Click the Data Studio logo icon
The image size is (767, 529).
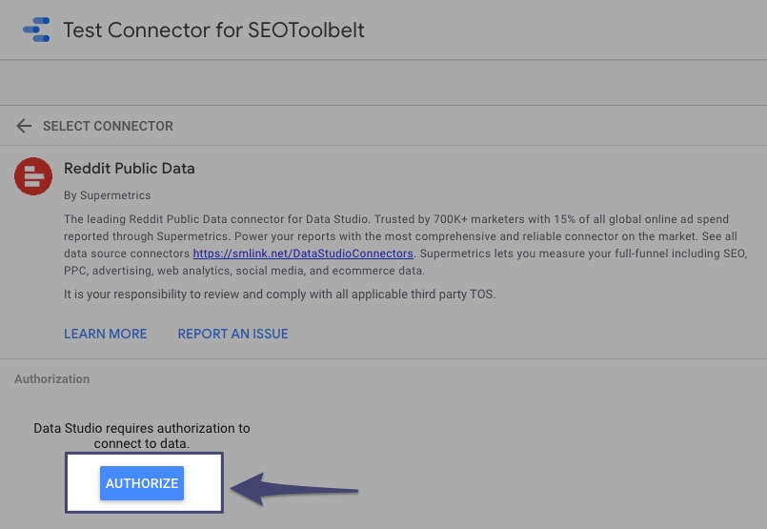[x=37, y=30]
